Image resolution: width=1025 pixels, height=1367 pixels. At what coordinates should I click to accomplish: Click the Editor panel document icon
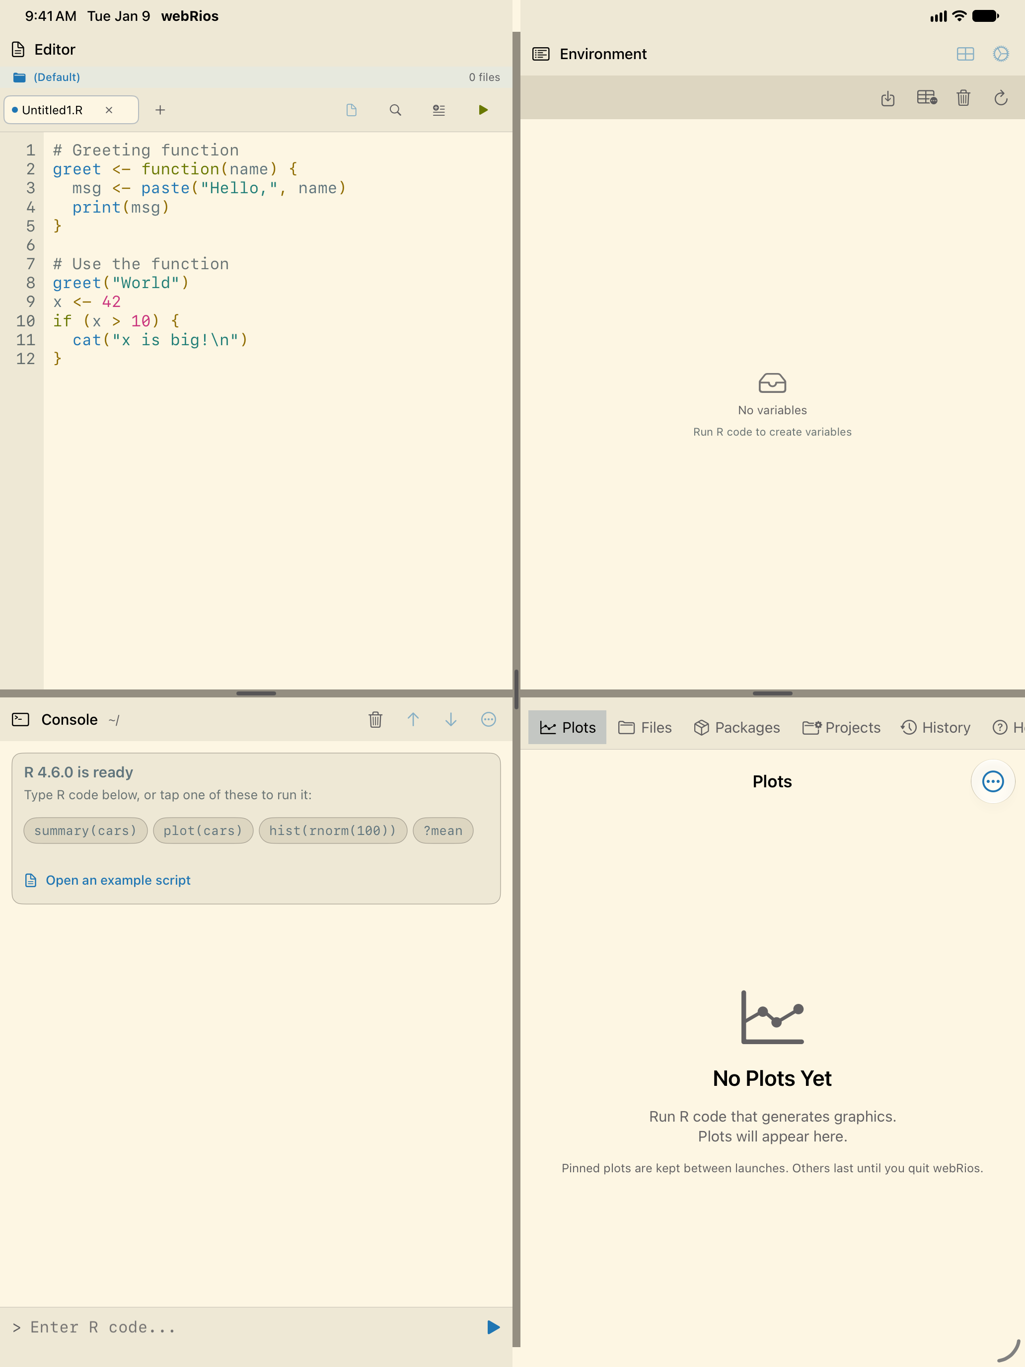click(18, 50)
